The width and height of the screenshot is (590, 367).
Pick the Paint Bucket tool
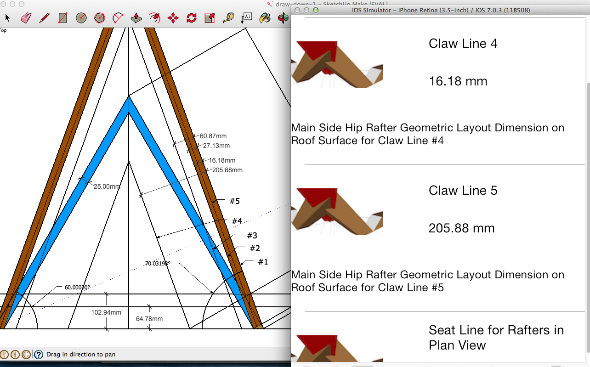(x=264, y=18)
